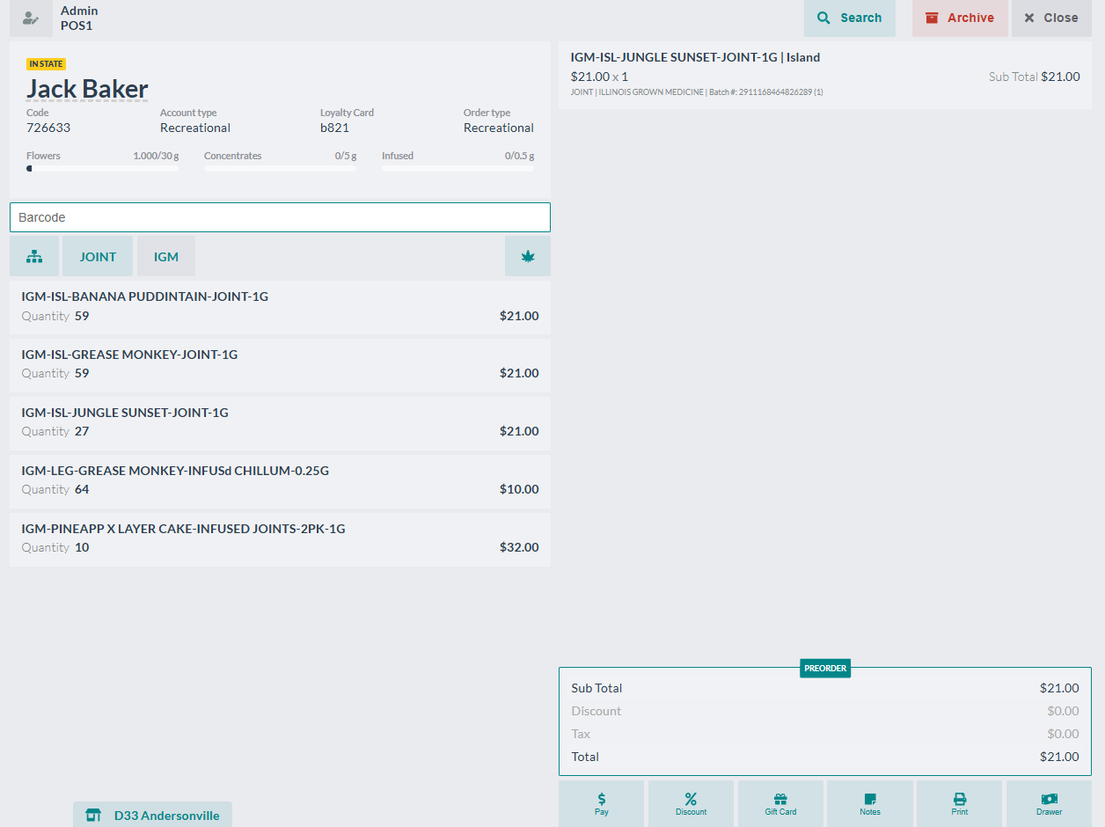1105x827 pixels.
Task: Add IGM-ISL-GREASE MONKEY-JOINT-1G to order
Action: coord(280,365)
